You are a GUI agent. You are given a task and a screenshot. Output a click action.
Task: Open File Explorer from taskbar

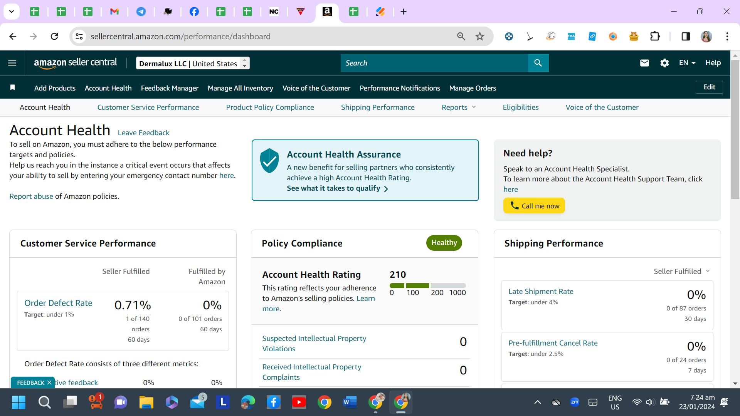tap(146, 403)
